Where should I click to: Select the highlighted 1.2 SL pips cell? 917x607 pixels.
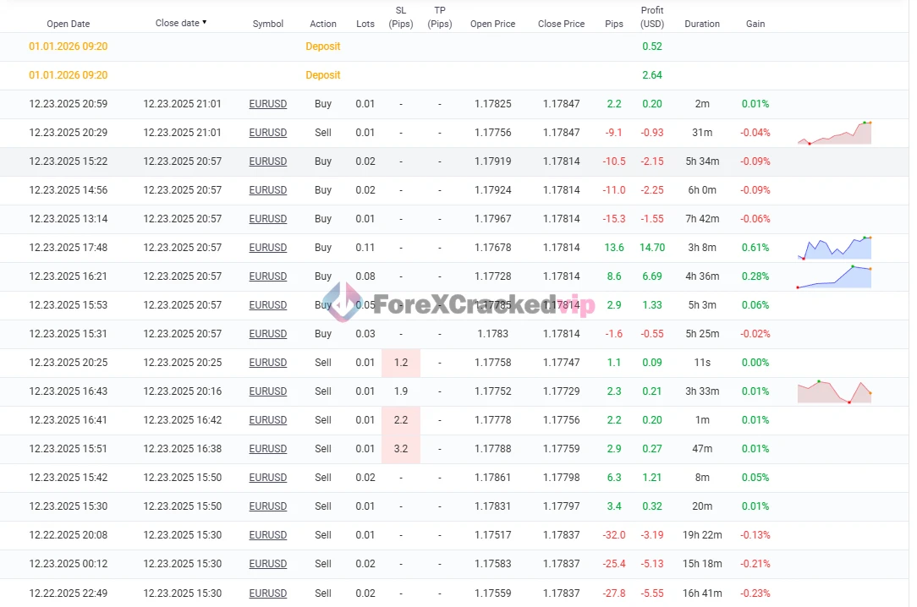click(x=401, y=363)
